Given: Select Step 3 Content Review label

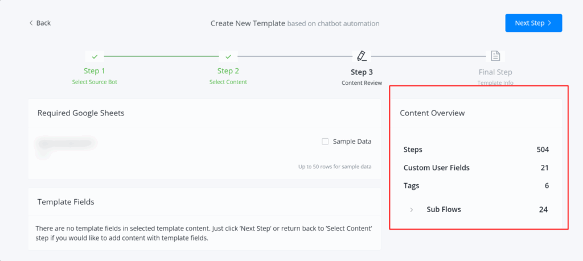Looking at the screenshot, I should pyautogui.click(x=362, y=77).
